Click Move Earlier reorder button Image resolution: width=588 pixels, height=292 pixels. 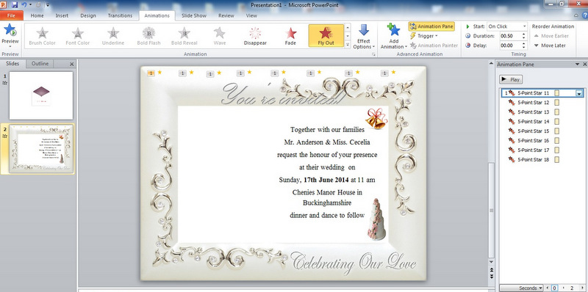(x=551, y=36)
